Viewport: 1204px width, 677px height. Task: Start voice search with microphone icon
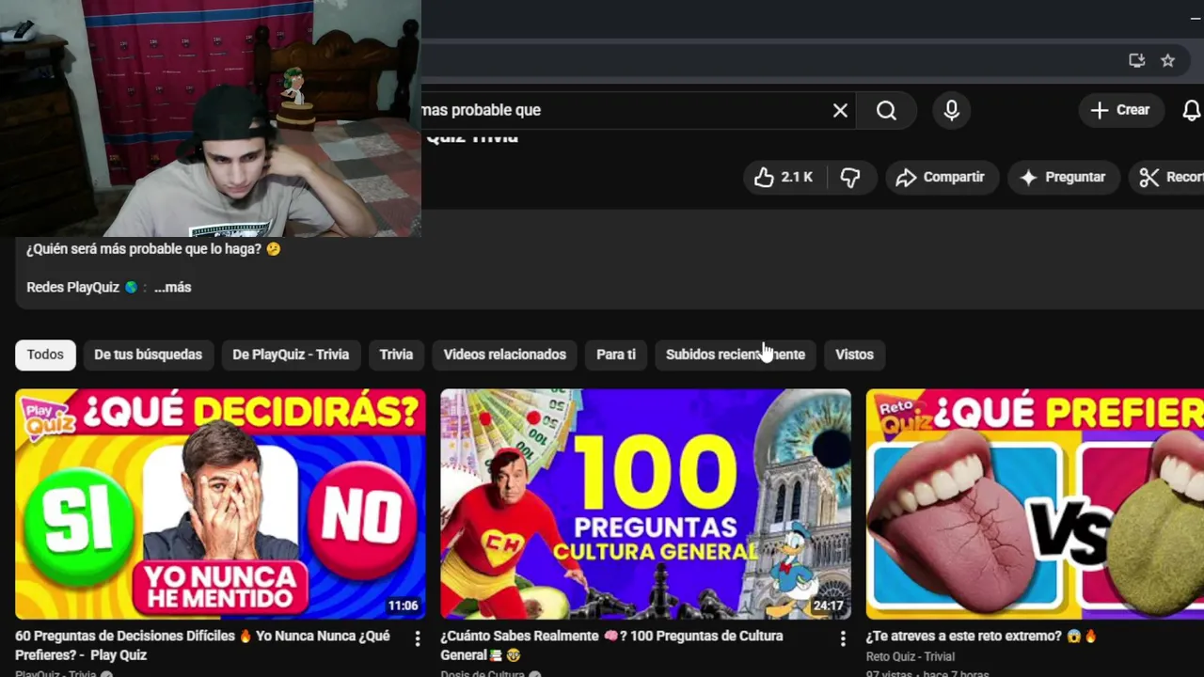(952, 111)
